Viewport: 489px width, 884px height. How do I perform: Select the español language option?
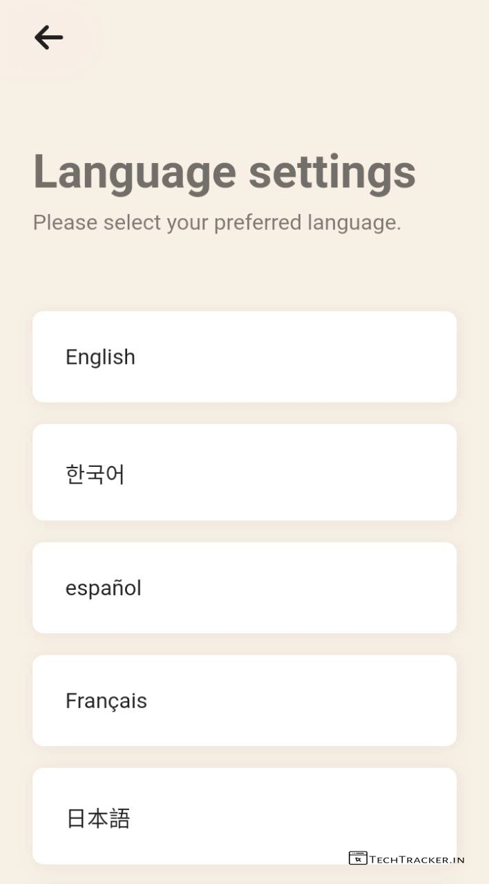click(245, 588)
